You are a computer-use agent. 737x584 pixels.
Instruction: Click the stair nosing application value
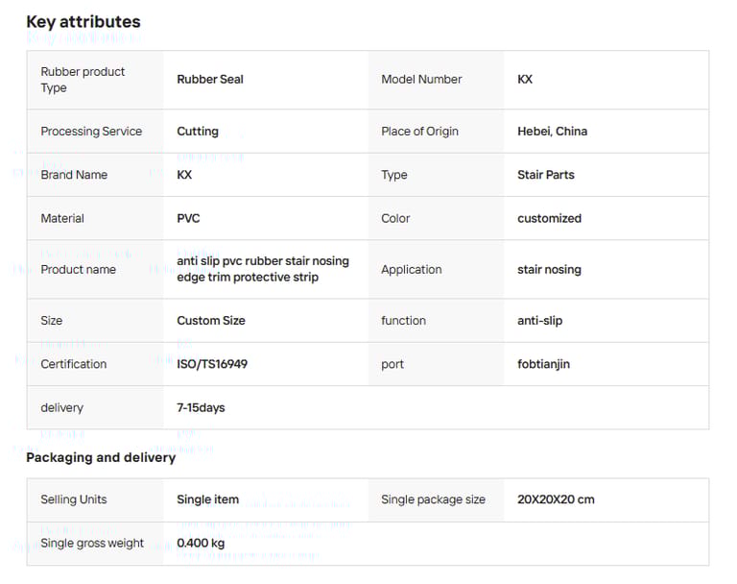pyautogui.click(x=549, y=270)
